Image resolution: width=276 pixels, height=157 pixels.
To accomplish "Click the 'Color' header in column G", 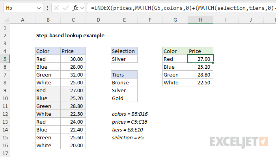I will (175, 51).
